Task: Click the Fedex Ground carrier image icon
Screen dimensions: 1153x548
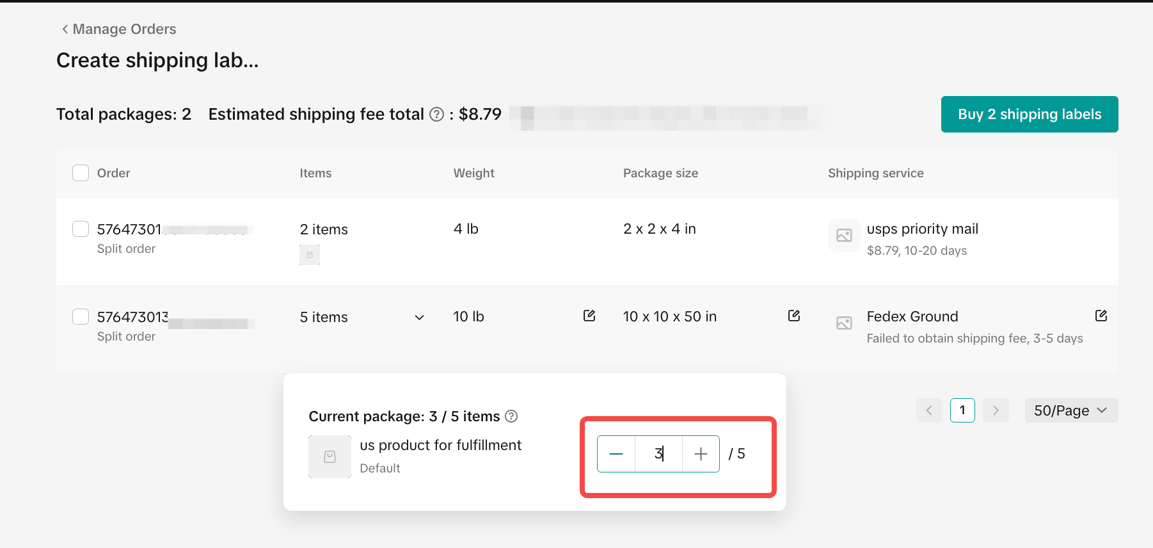Action: [844, 323]
